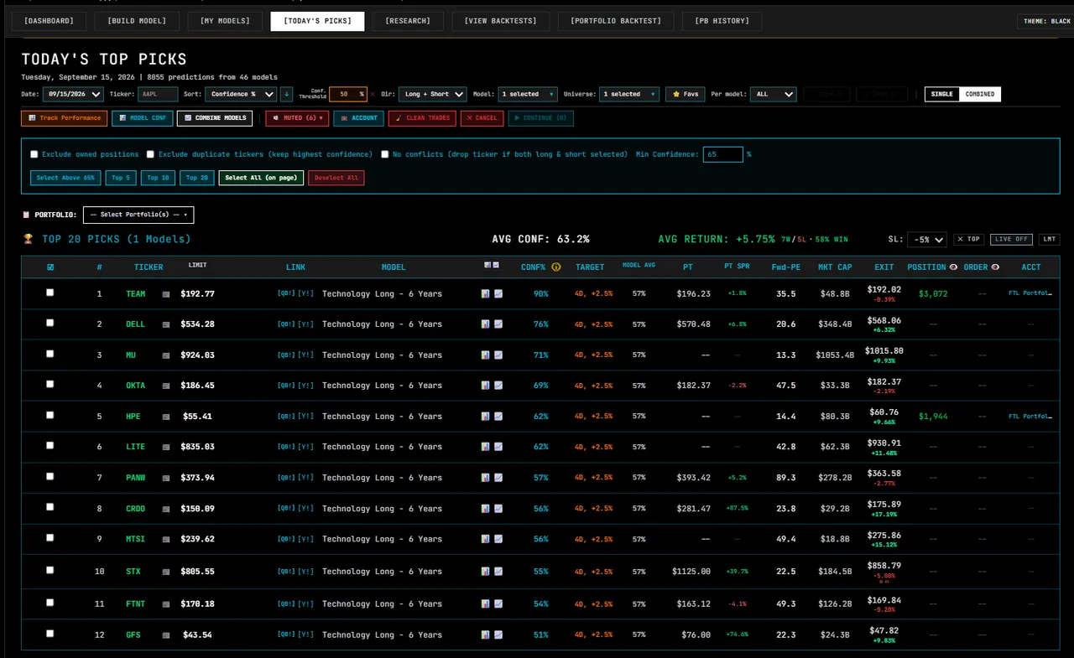Click the bar chart icon in GFS row
The image size is (1074, 658).
point(485,635)
